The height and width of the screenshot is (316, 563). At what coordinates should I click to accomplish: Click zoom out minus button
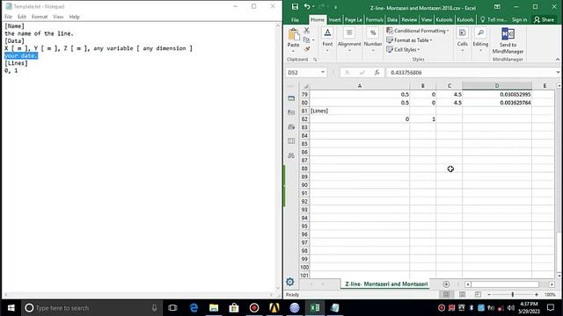click(x=489, y=295)
